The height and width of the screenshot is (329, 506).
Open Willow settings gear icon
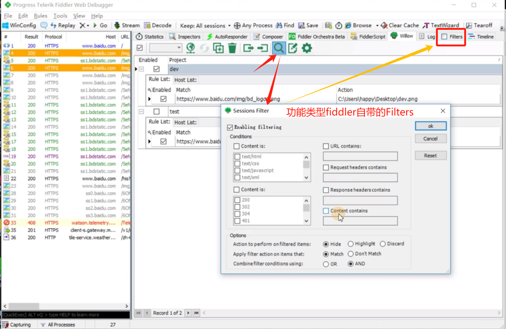coord(307,48)
